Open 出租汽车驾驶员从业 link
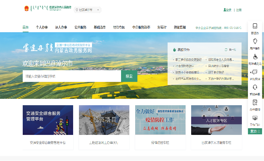This screenshot has width=264, height=161. [x=188, y=79]
